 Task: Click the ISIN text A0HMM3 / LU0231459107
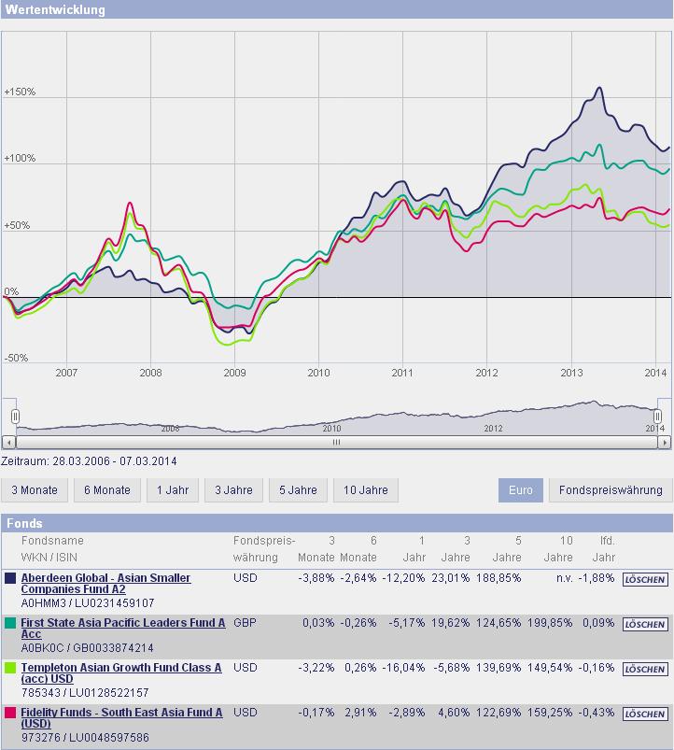tap(88, 603)
